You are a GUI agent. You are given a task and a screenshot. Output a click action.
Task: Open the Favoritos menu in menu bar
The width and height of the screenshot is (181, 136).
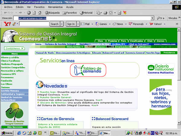(39, 7)
